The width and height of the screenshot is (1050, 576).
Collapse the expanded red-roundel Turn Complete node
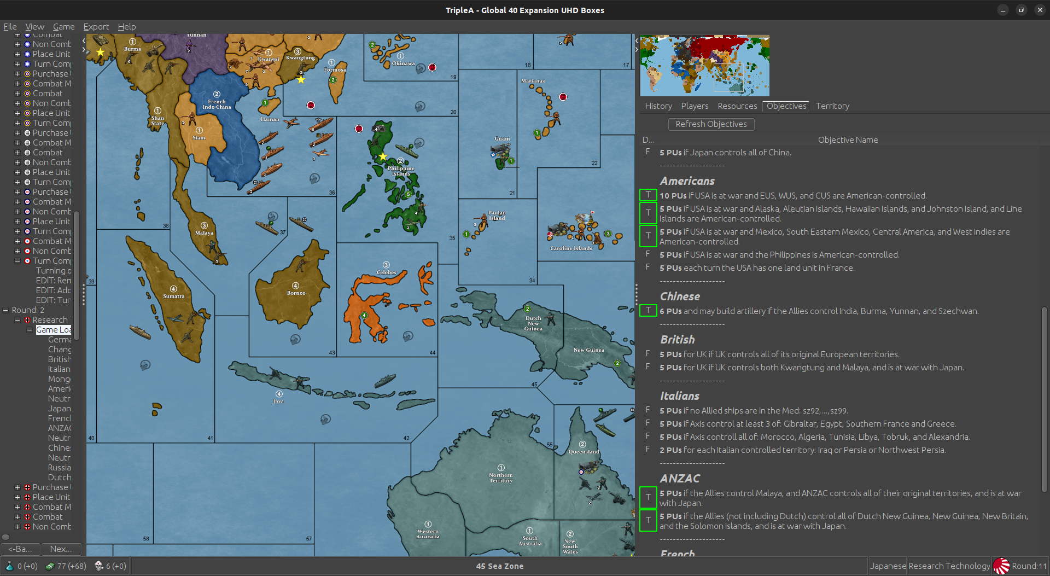point(17,261)
